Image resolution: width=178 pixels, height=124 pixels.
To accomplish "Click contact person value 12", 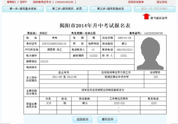I will (x=93, y=50).
